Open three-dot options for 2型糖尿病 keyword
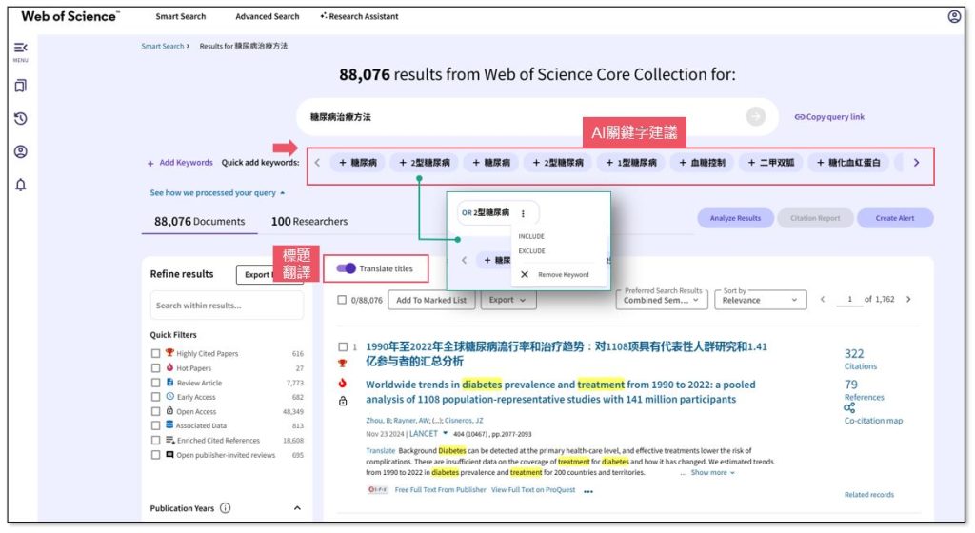Viewport: 975px width, 533px height. 523,213
